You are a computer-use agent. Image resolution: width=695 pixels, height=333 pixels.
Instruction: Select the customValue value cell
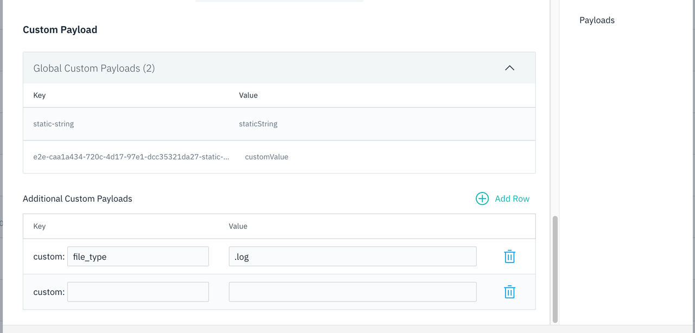(267, 157)
